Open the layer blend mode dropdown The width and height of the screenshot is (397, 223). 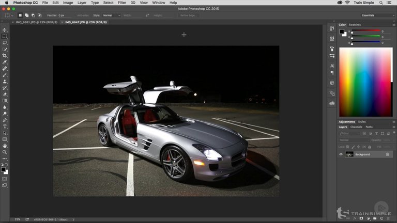click(x=353, y=140)
